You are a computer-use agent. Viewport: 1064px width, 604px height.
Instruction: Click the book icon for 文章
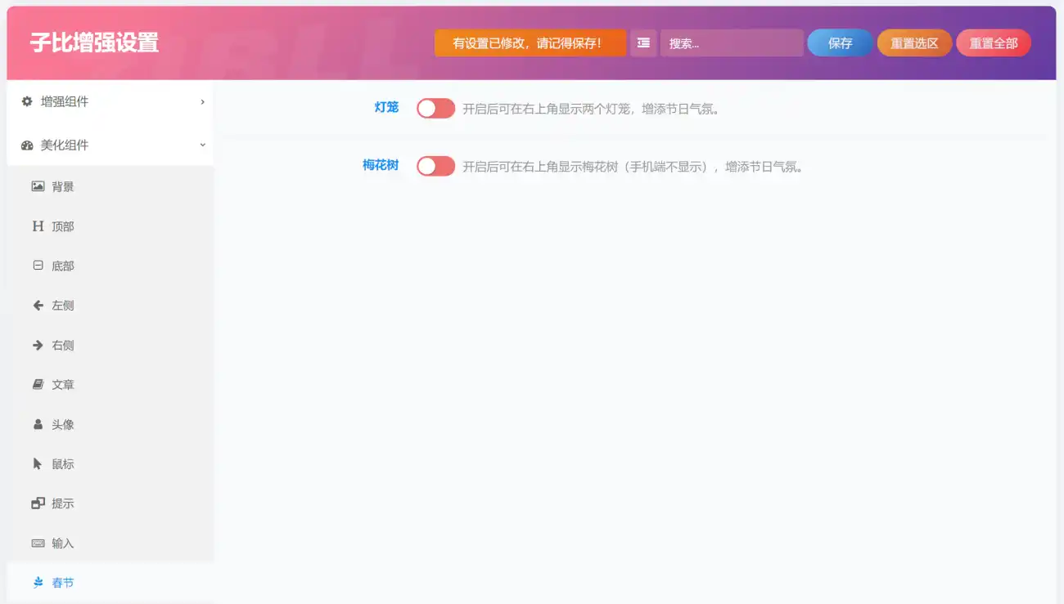(x=38, y=385)
